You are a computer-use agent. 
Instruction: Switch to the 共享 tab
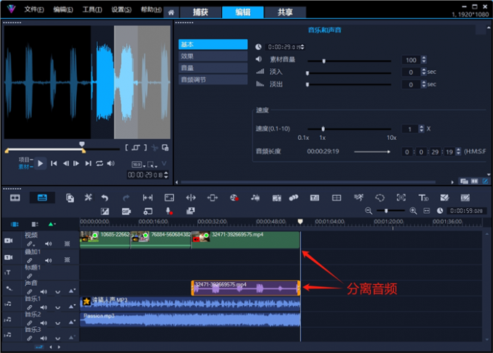coord(285,12)
